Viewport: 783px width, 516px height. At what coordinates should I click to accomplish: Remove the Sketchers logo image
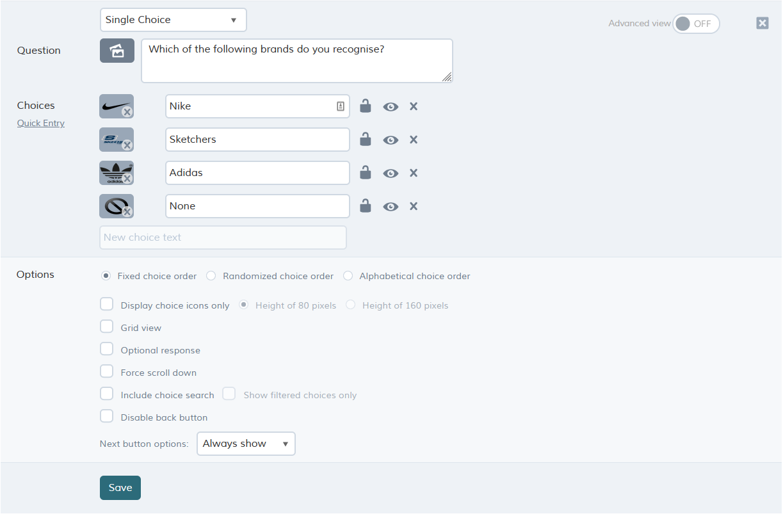click(127, 145)
